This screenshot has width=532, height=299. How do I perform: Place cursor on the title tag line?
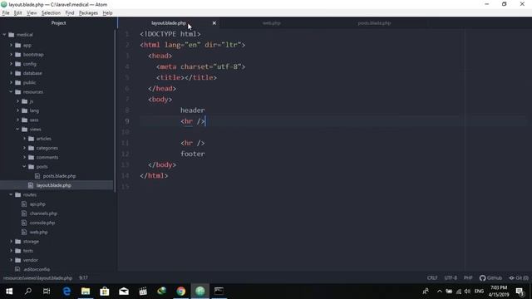point(186,77)
